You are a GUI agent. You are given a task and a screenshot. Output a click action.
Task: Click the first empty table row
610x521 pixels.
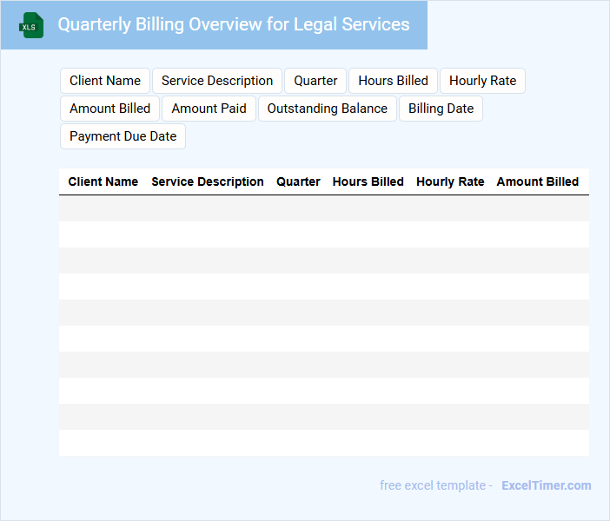323,208
